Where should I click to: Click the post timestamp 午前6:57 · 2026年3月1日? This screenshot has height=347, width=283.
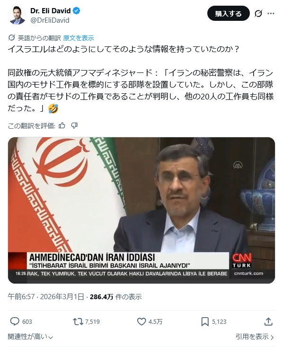[46, 296]
